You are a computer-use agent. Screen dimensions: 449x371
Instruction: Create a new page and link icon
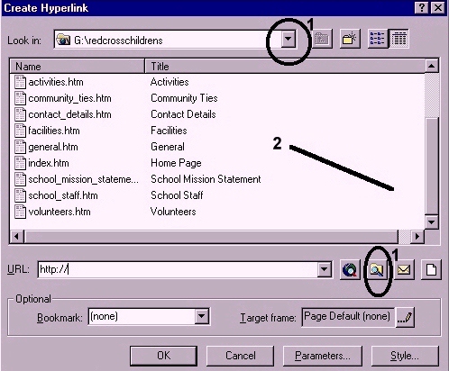pos(431,269)
